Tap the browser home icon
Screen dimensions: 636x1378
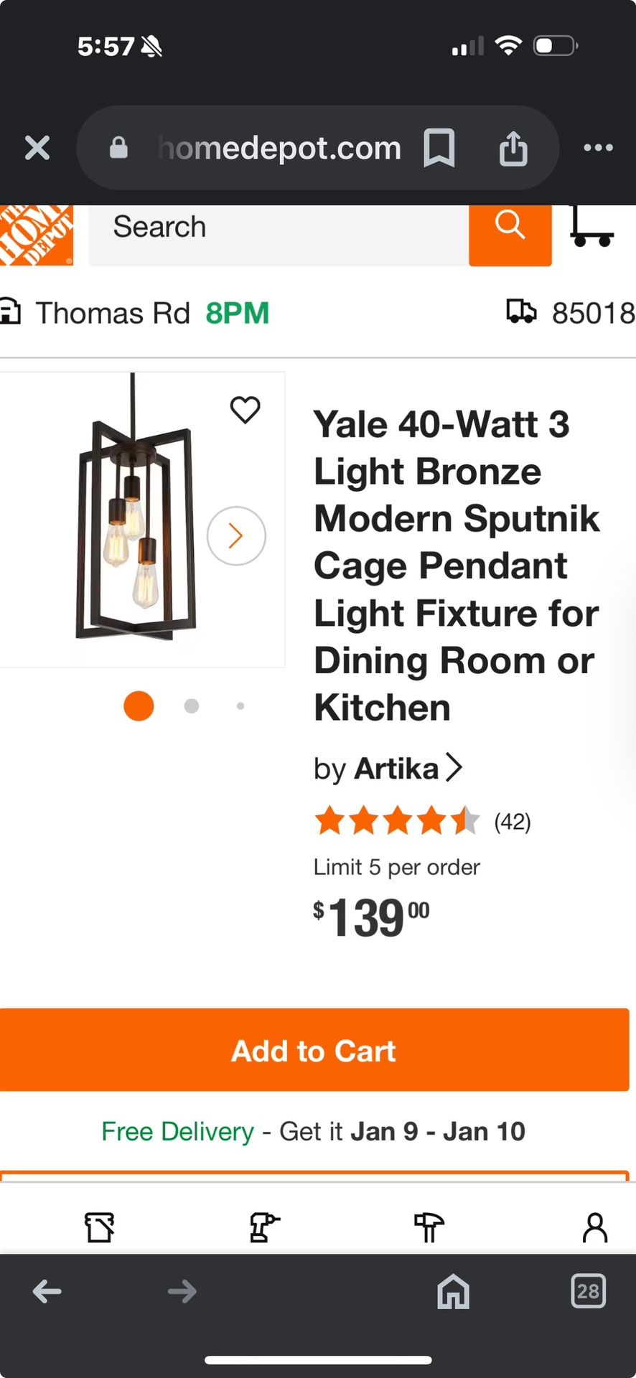coord(453,1292)
